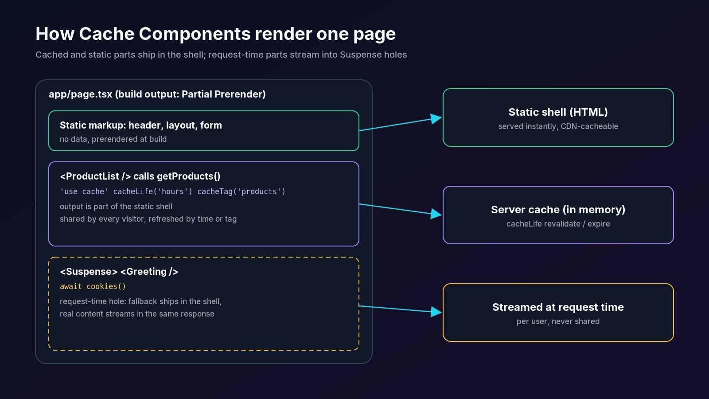Click 'shared by every visitor, refreshed by time or tag'
Image resolution: width=709 pixels, height=399 pixels.
[148, 219]
